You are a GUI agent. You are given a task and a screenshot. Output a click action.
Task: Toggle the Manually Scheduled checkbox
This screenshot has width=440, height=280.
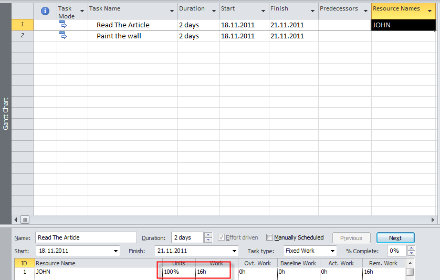270,237
